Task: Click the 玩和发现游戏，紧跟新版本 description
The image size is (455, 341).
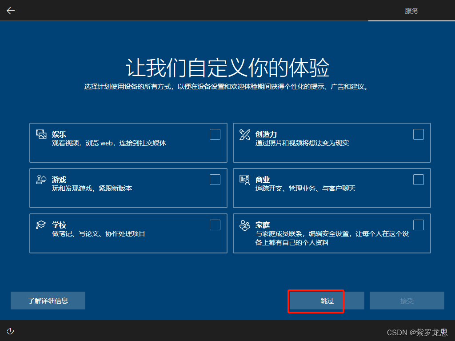Action: click(92, 188)
